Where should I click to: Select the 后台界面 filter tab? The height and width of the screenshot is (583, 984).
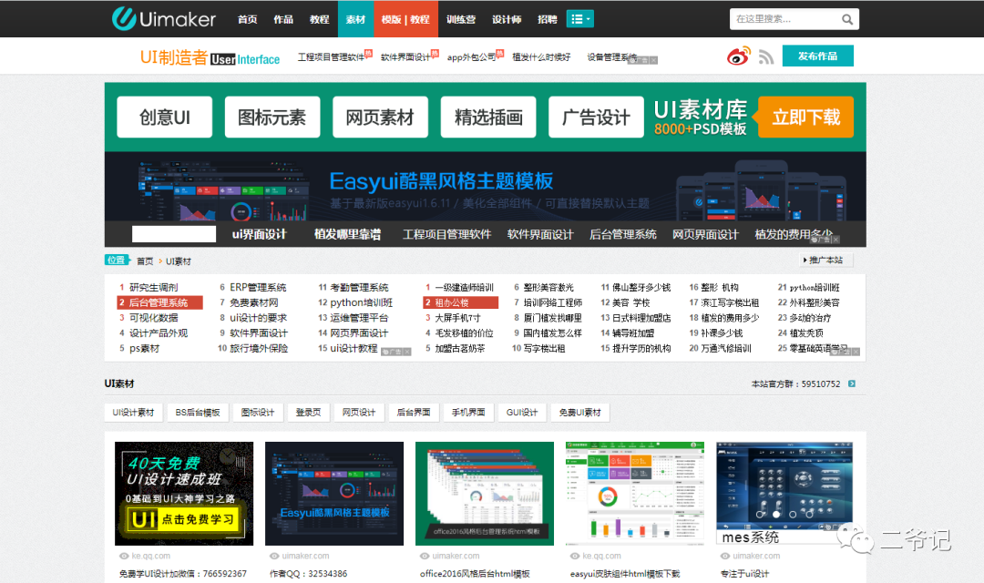414,413
